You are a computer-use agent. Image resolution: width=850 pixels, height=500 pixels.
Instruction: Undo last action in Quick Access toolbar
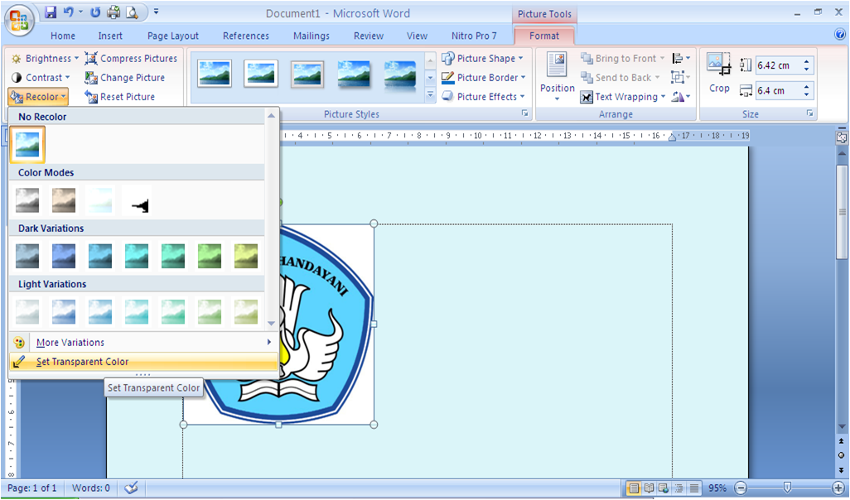point(68,12)
